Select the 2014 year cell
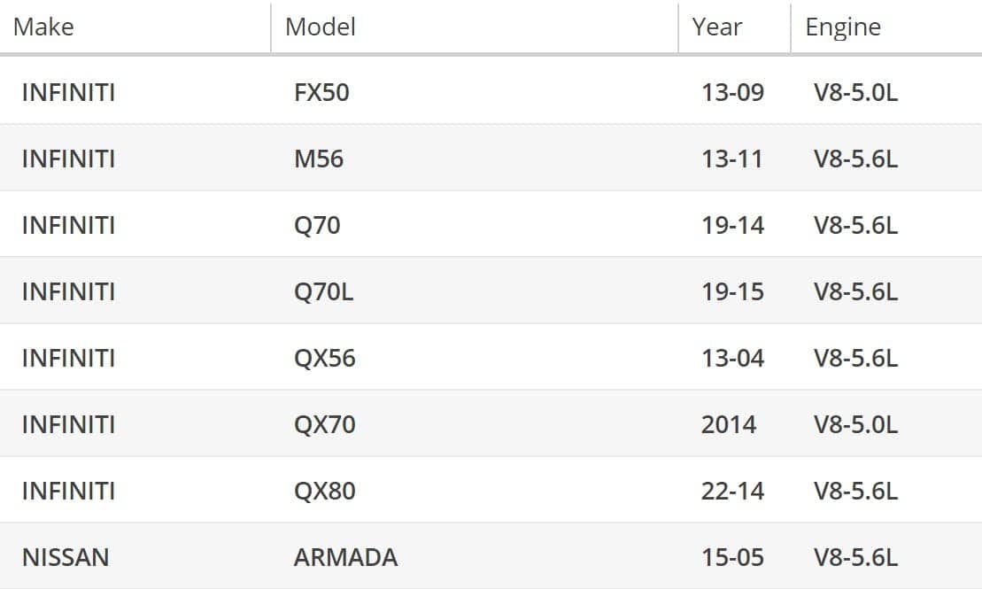This screenshot has width=982, height=589. pyautogui.click(x=729, y=424)
